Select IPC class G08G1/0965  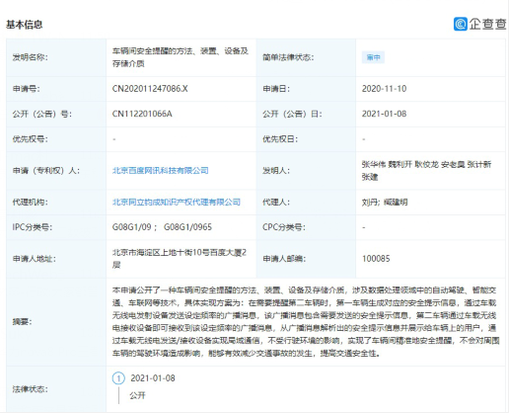(x=187, y=227)
